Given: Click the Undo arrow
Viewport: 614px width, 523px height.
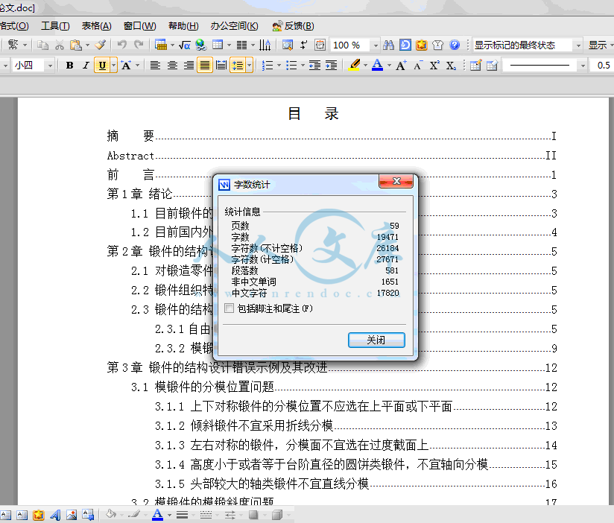Looking at the screenshot, I should tap(121, 45).
